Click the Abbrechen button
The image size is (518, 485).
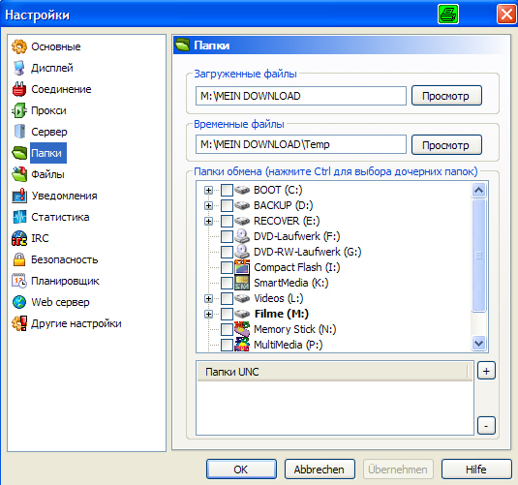320,470
